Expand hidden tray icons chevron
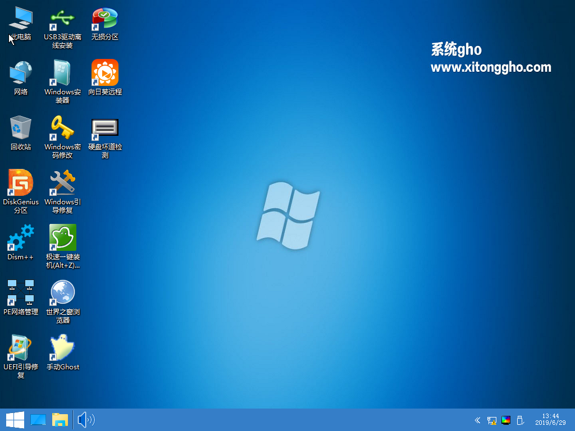The height and width of the screenshot is (431, 575). [477, 420]
